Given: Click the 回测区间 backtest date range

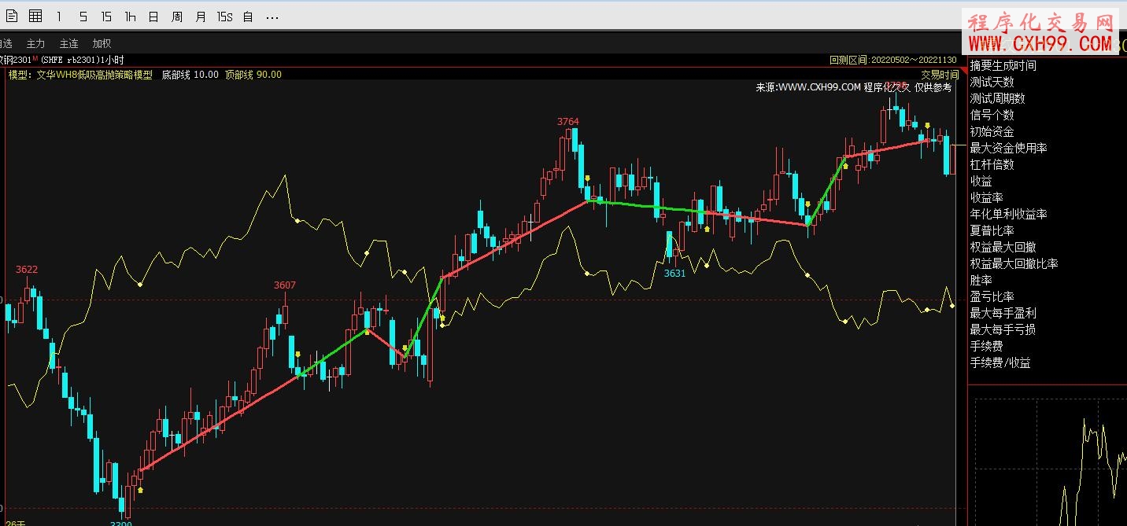Looking at the screenshot, I should 892,60.
